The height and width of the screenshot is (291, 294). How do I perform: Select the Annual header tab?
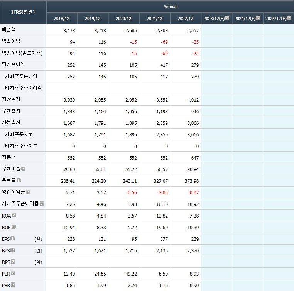[x=170, y=7]
